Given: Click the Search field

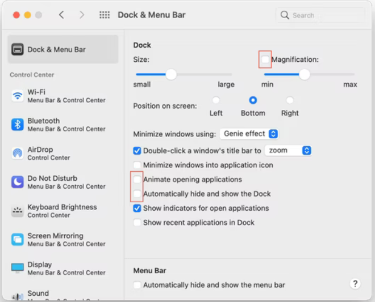Looking at the screenshot, I should click(321, 15).
